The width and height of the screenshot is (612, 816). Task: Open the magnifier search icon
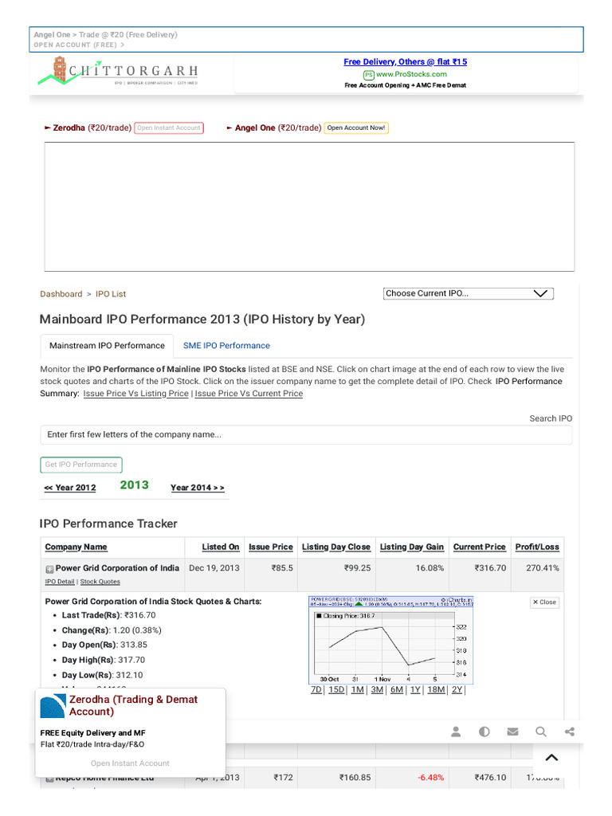(x=541, y=732)
